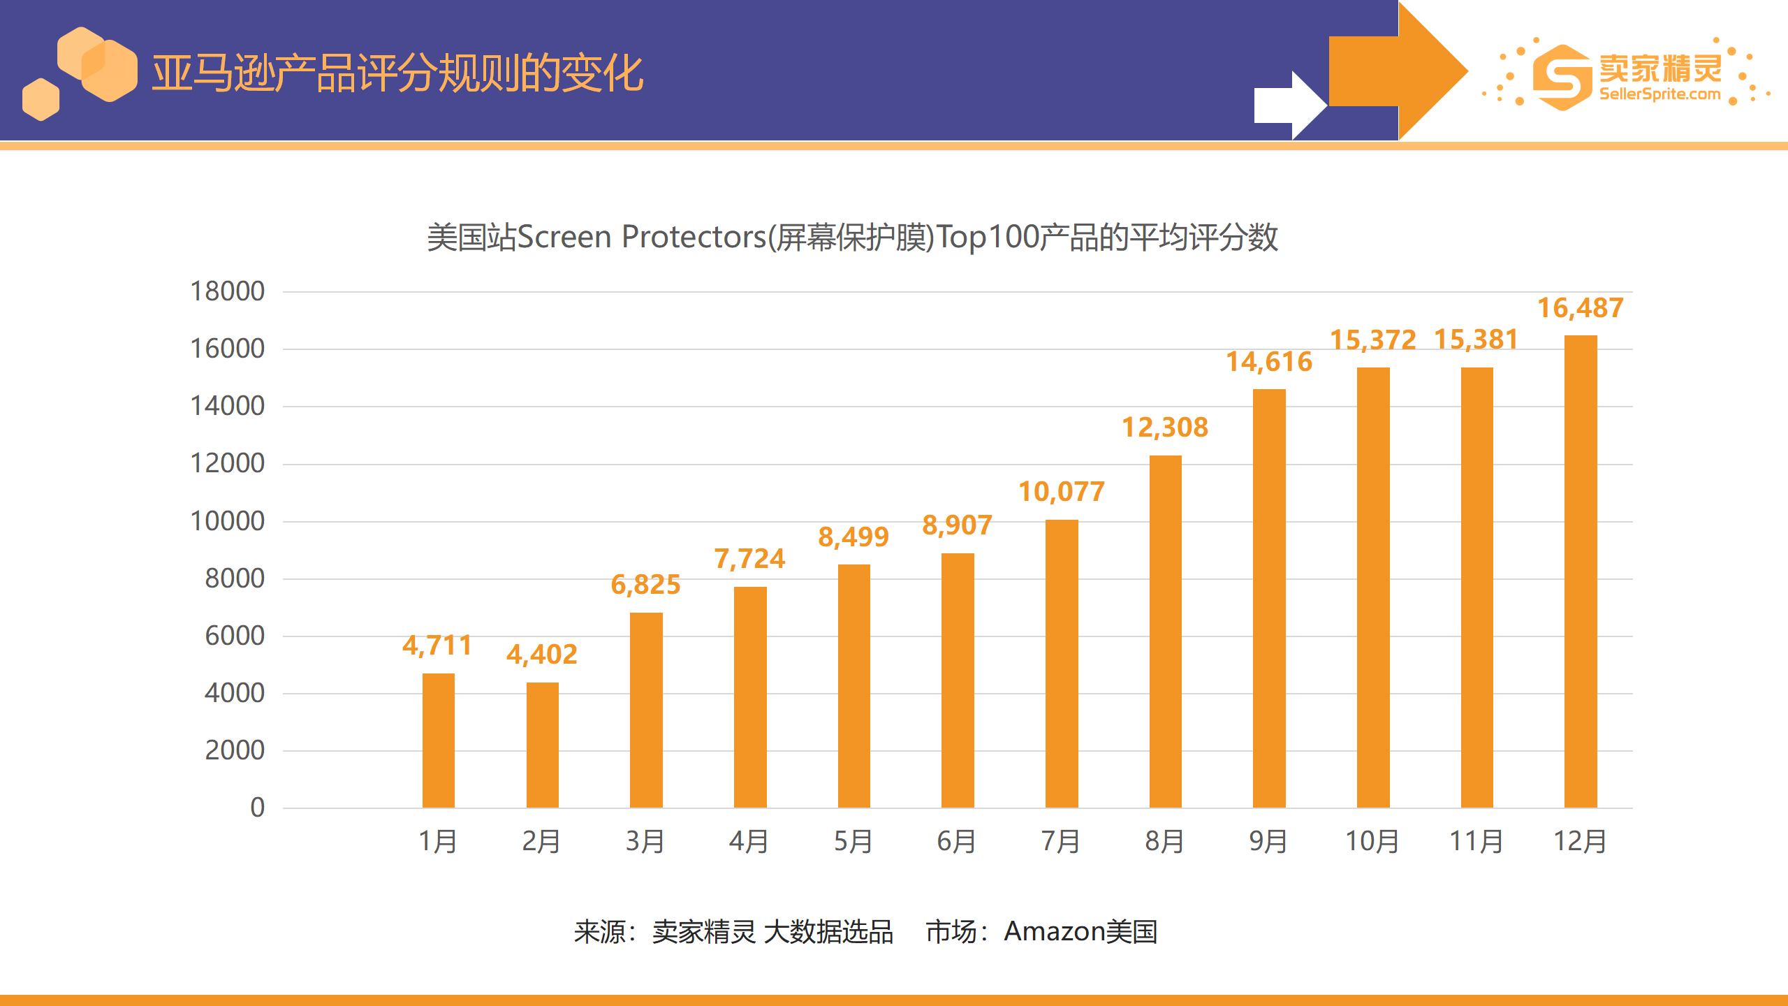Screen dimensions: 1788x1006
Task: Select the March bar labeled 6,825
Action: click(x=646, y=710)
